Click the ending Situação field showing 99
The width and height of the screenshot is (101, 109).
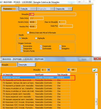click(x=74, y=70)
